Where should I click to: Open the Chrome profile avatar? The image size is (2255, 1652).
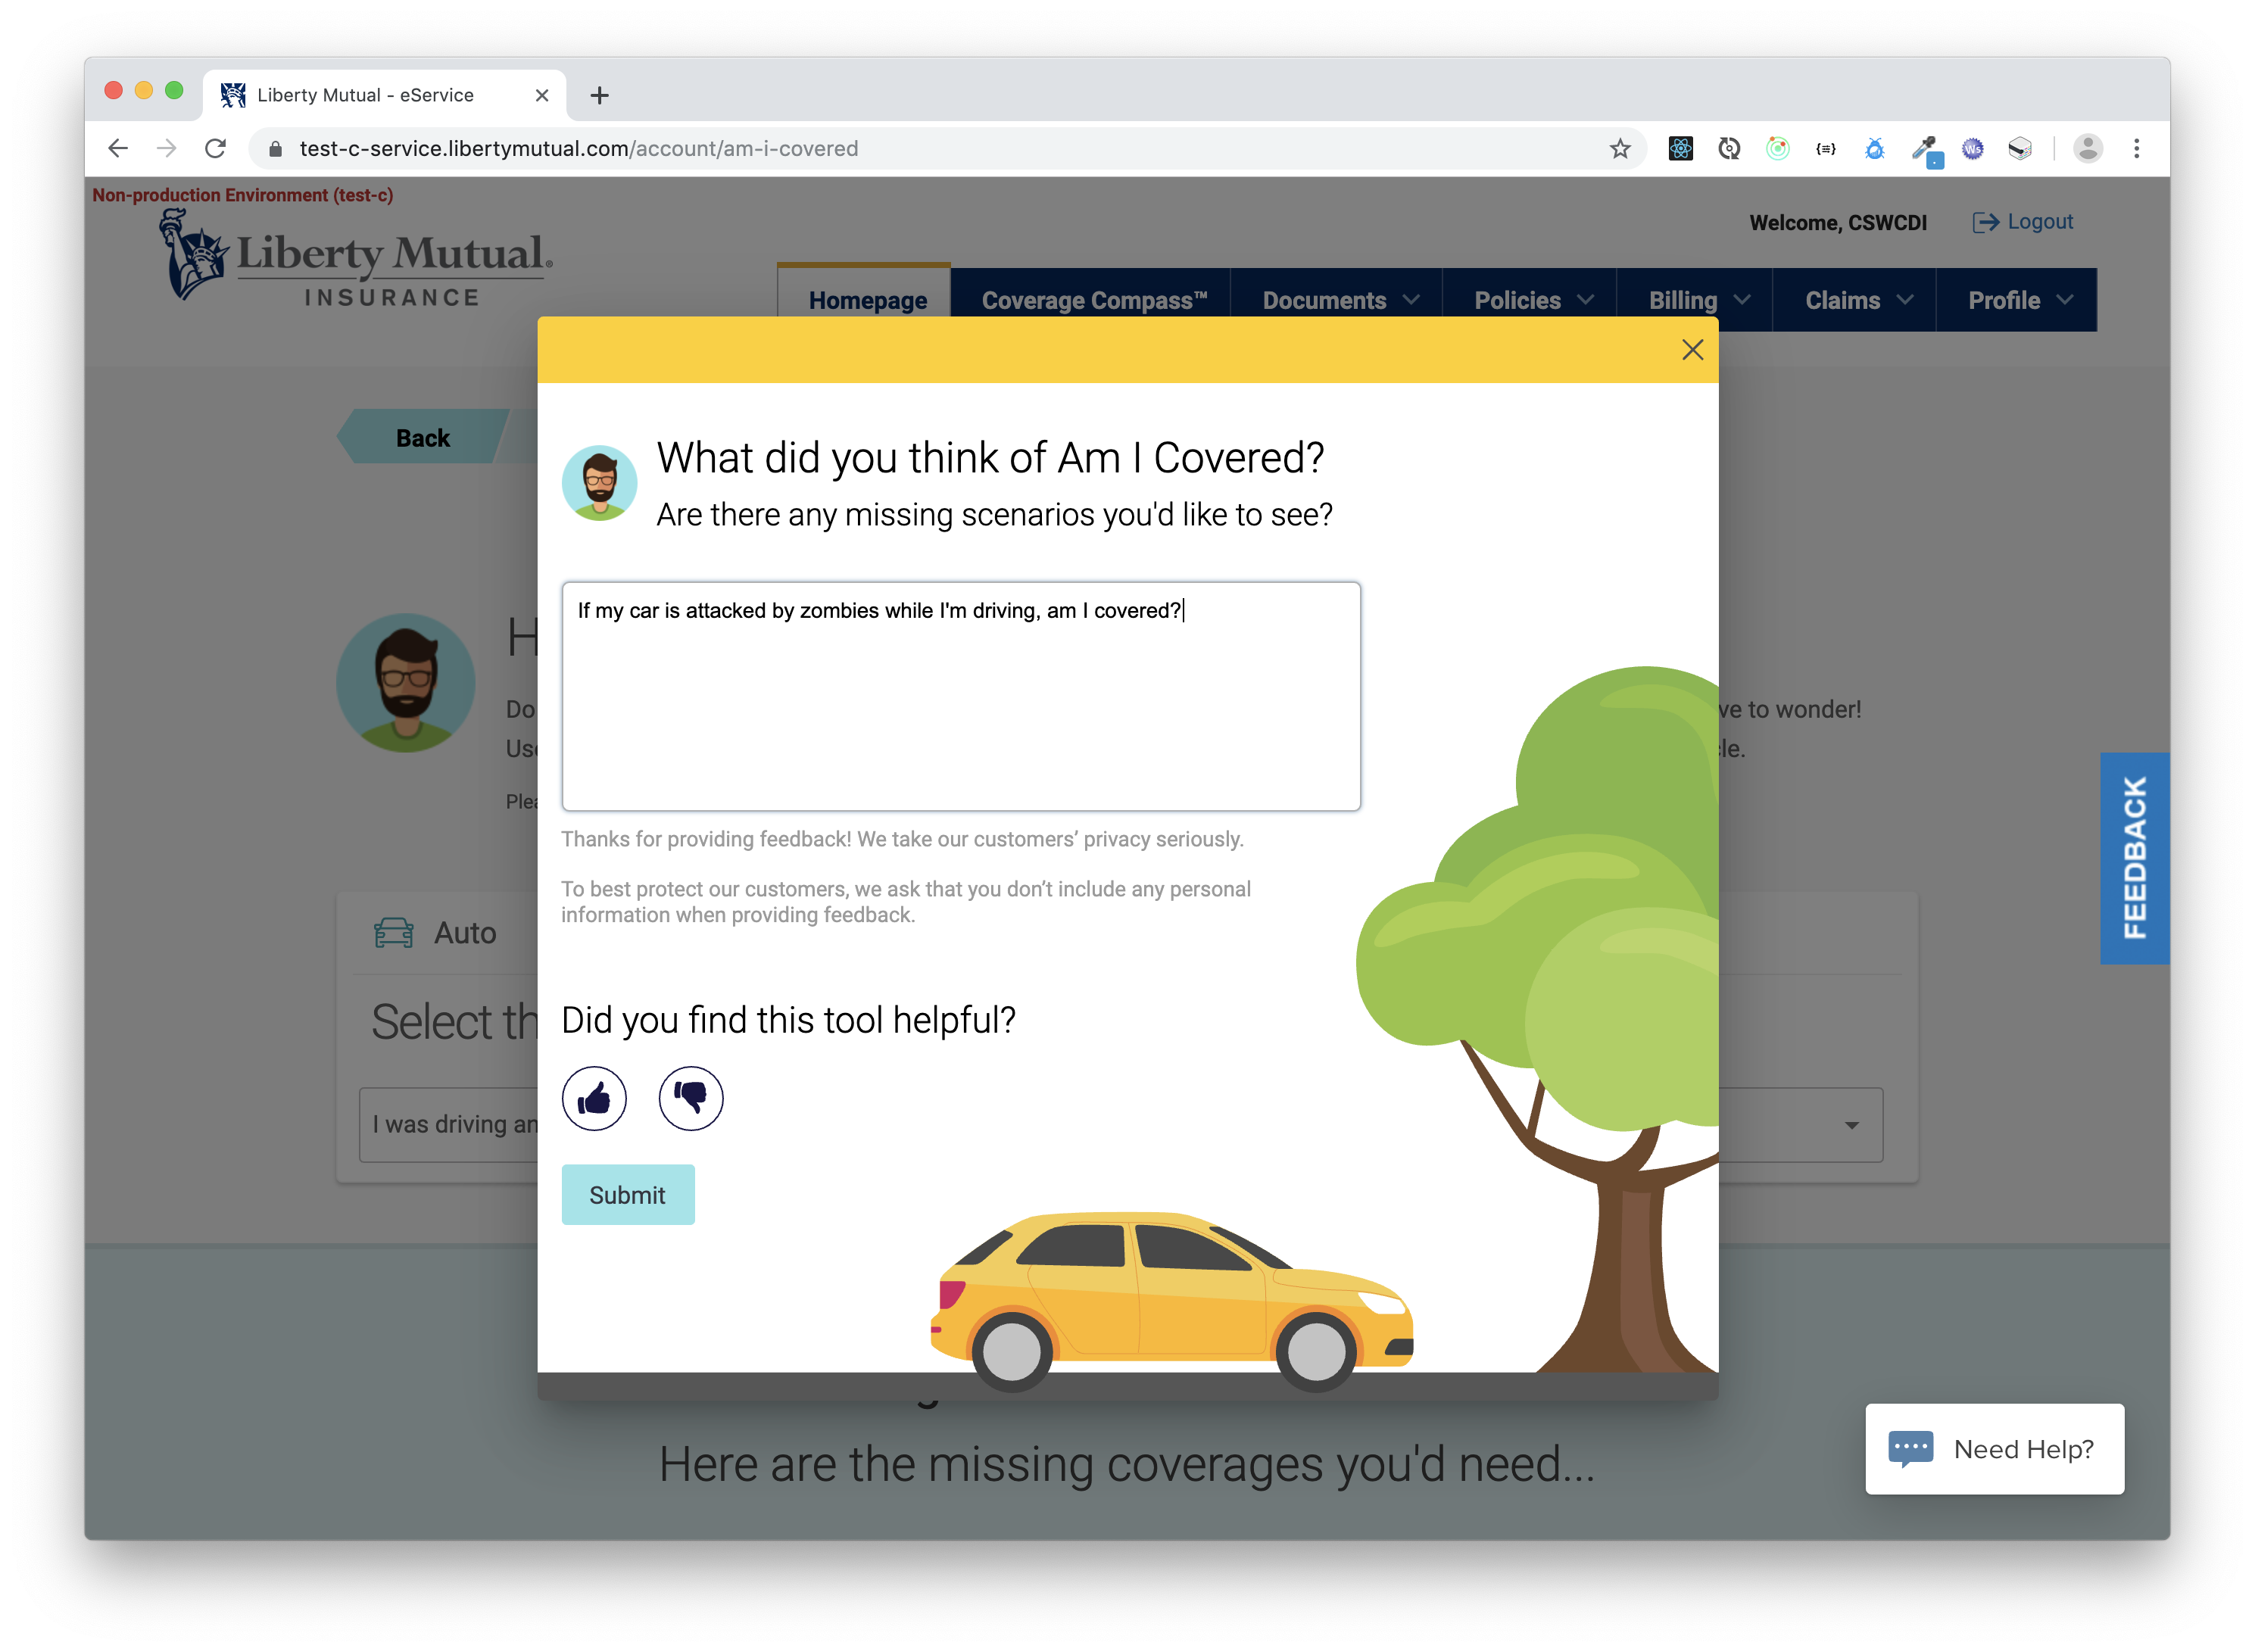(x=2088, y=148)
